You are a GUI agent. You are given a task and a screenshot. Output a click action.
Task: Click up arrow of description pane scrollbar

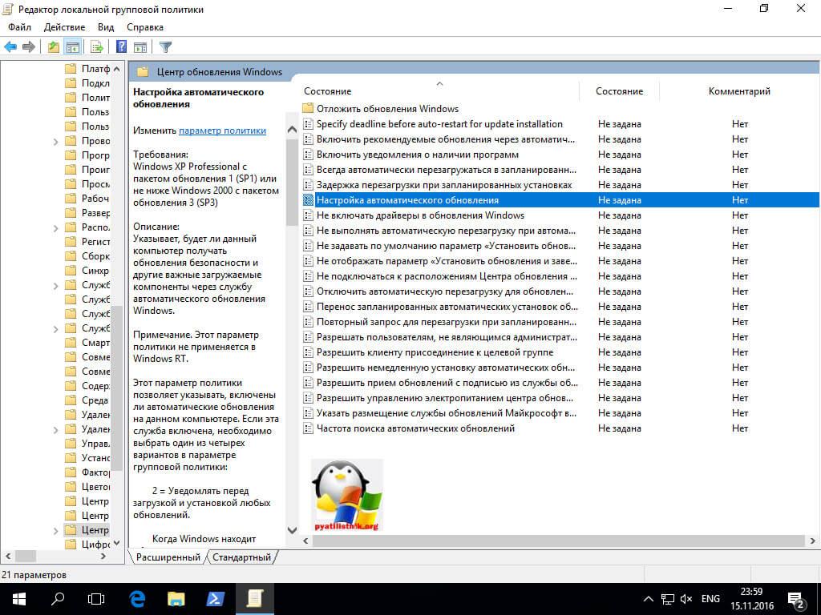tap(292, 130)
